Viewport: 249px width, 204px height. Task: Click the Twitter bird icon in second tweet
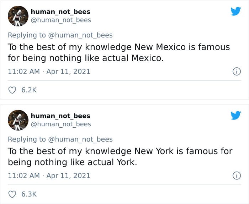235,116
